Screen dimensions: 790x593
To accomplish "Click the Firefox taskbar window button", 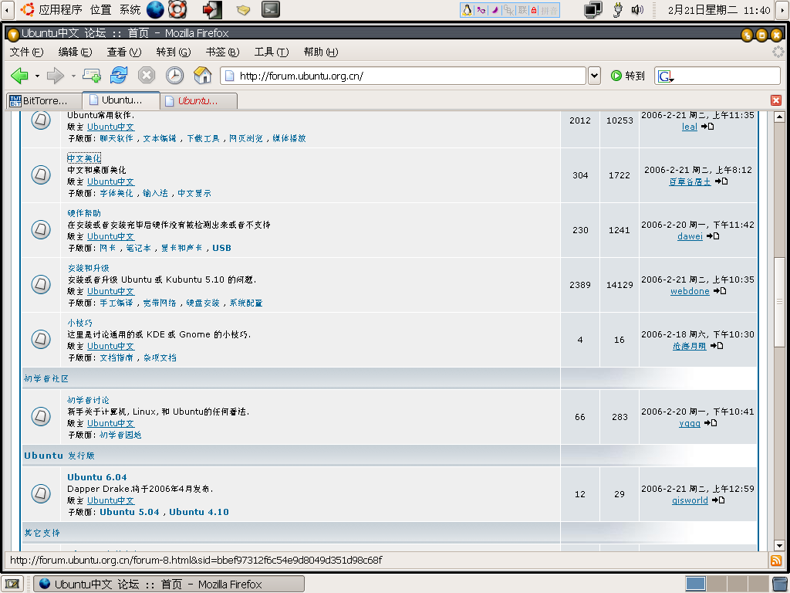I will pyautogui.click(x=169, y=584).
